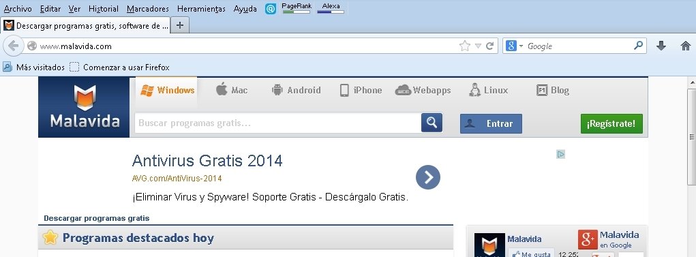Image resolution: width=696 pixels, height=257 pixels.
Task: Open the downloads arrow icon
Action: point(661,46)
